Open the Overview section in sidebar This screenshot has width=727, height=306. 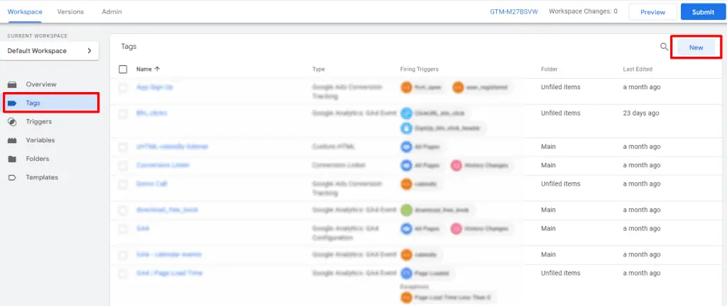tap(40, 84)
